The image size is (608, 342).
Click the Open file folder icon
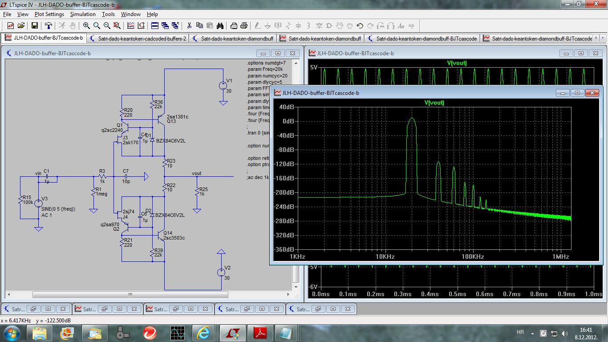pyautogui.click(x=20, y=26)
